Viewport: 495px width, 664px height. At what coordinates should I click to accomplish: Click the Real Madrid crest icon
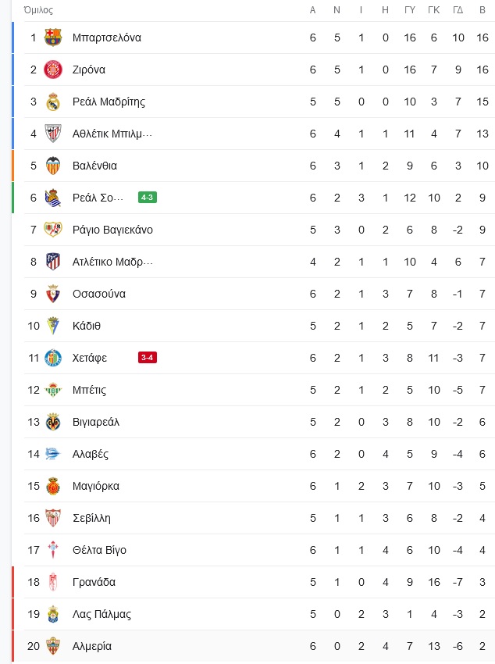click(53, 102)
